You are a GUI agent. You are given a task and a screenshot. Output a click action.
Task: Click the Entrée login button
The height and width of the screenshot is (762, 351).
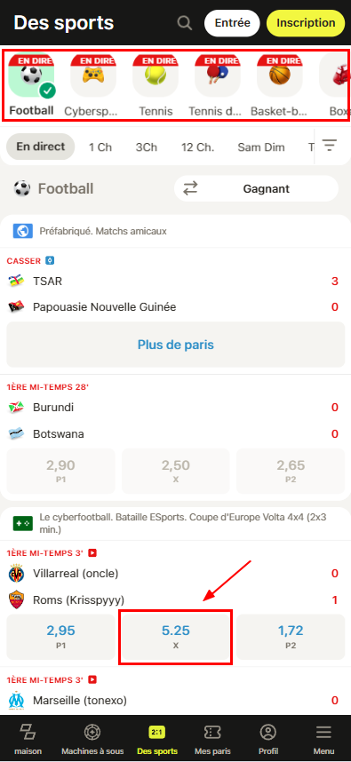(233, 23)
